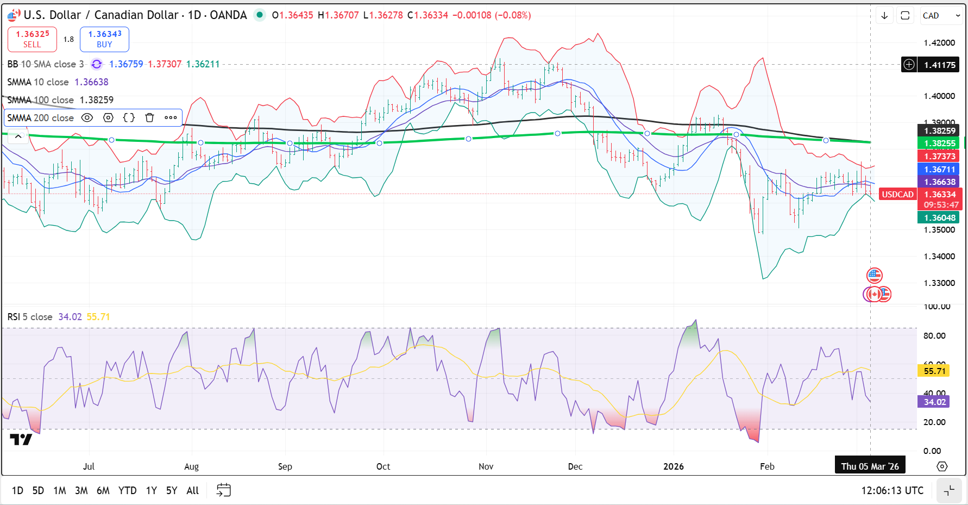
Task: Click the SELL button at 1.36325
Action: [x=32, y=39]
